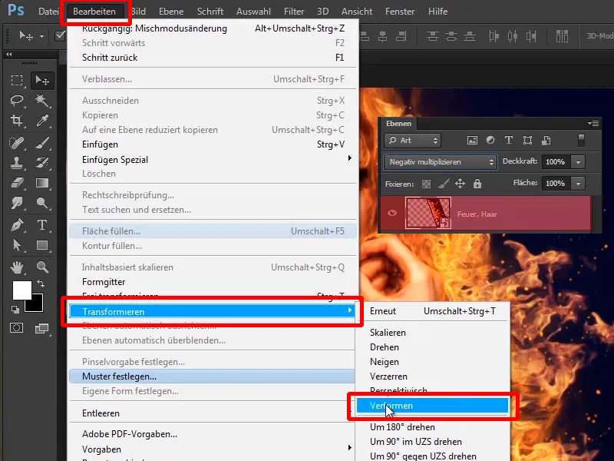Open the Ebenen panel menu

(x=593, y=124)
